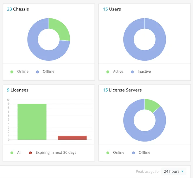Toggle the Chassis Offline legend label

[48, 71]
